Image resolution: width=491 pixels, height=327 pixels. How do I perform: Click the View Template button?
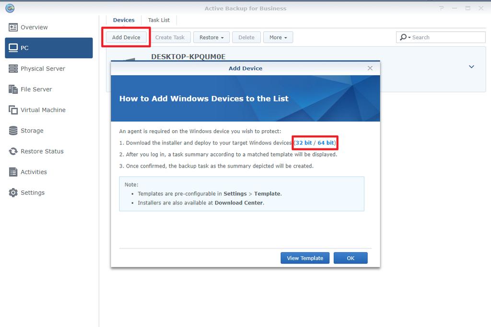(x=305, y=258)
